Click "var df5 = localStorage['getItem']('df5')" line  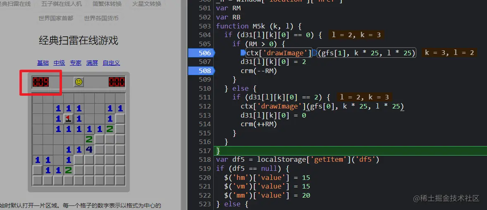pos(298,160)
